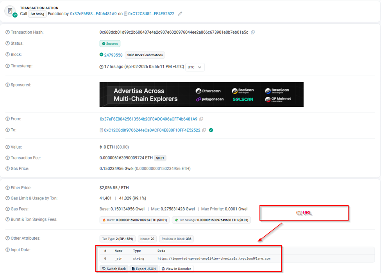Click the Export JSON button

(x=143, y=269)
